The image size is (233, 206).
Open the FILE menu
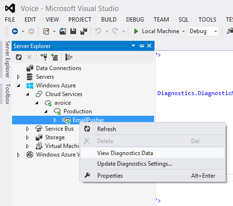pyautogui.click(x=10, y=20)
